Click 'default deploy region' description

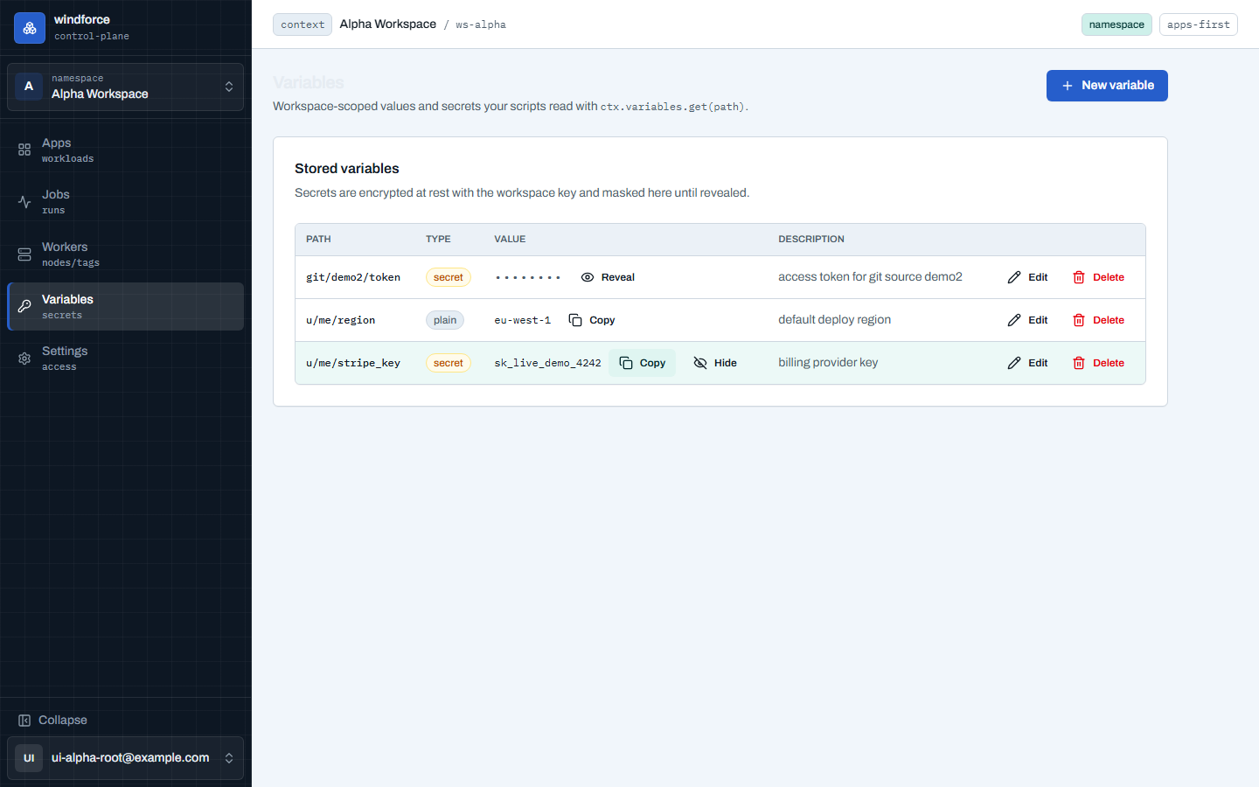click(x=835, y=320)
